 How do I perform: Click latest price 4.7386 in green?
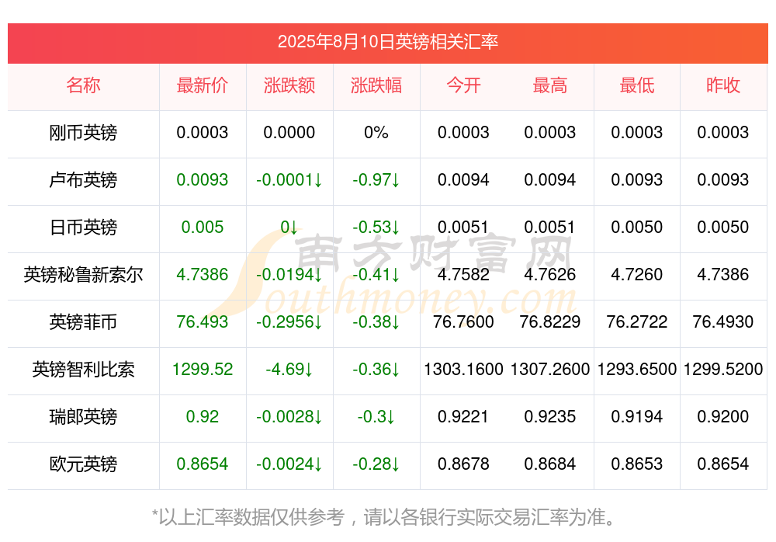[203, 274]
